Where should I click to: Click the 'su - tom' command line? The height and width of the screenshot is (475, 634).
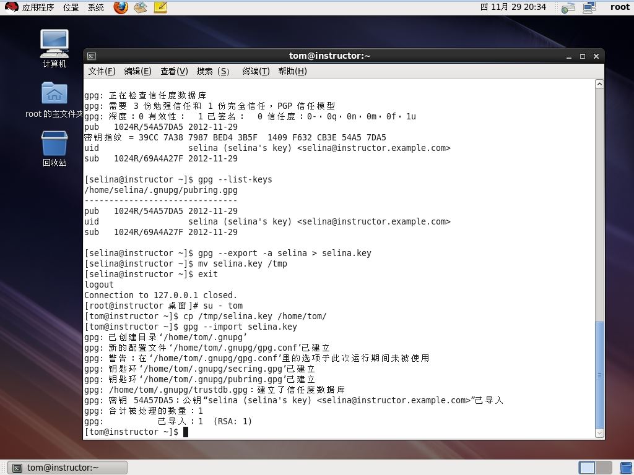click(x=163, y=306)
